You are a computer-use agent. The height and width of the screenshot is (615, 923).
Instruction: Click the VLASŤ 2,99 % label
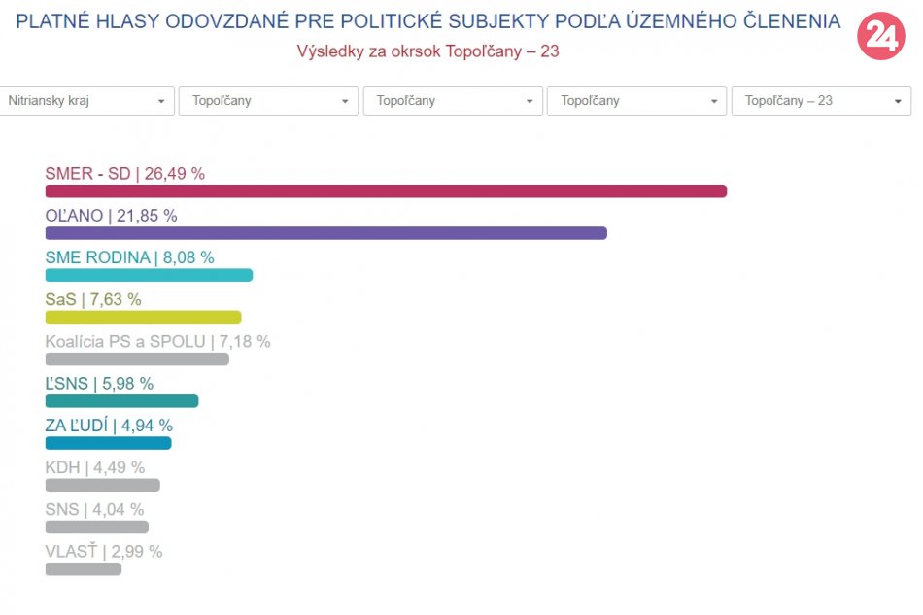[103, 552]
